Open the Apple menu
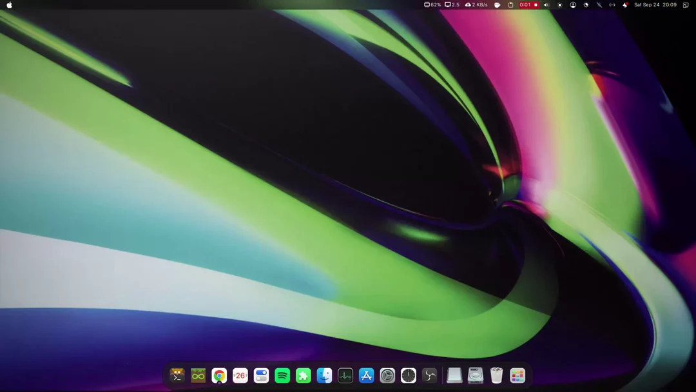The width and height of the screenshot is (696, 392). 9,5
